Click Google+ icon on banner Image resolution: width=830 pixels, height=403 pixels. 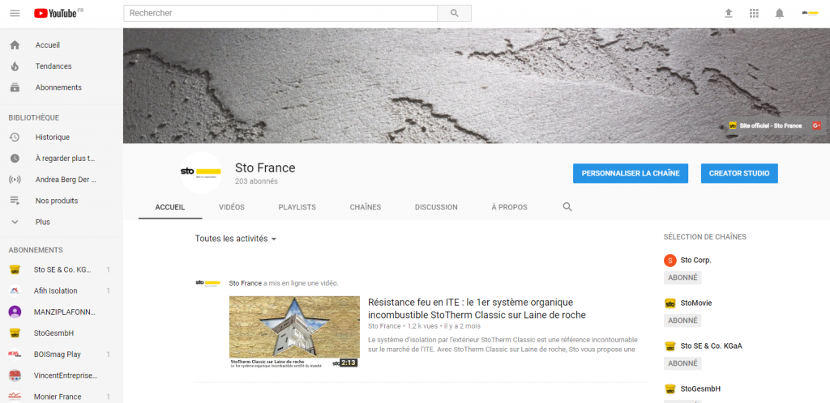click(x=817, y=125)
